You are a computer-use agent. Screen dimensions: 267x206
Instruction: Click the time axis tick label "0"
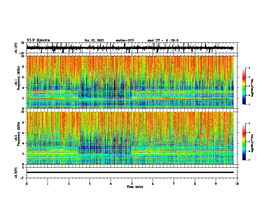(27, 184)
